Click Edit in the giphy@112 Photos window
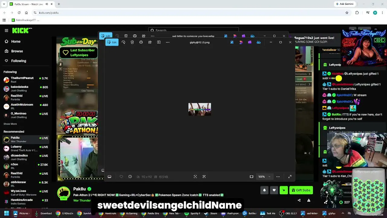 [x=112, y=42]
